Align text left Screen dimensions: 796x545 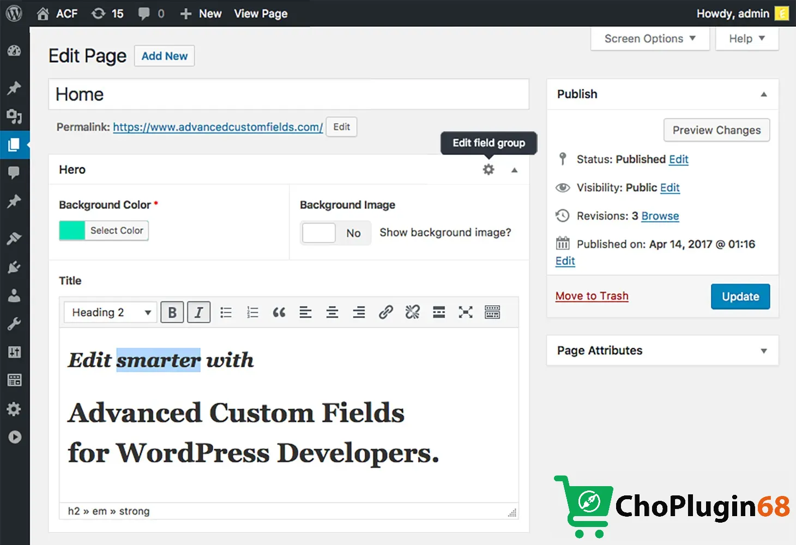tap(306, 312)
